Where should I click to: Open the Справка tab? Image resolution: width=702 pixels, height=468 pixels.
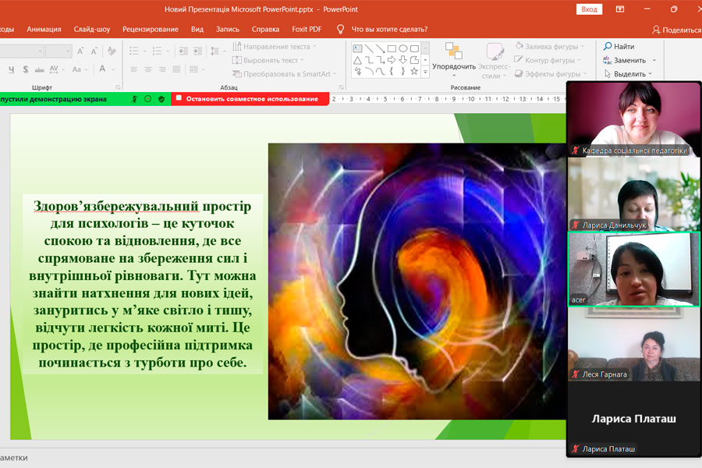click(x=265, y=29)
